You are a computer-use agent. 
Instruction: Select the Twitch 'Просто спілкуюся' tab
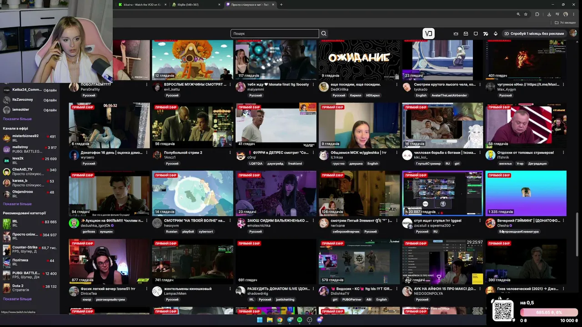[x=250, y=5]
